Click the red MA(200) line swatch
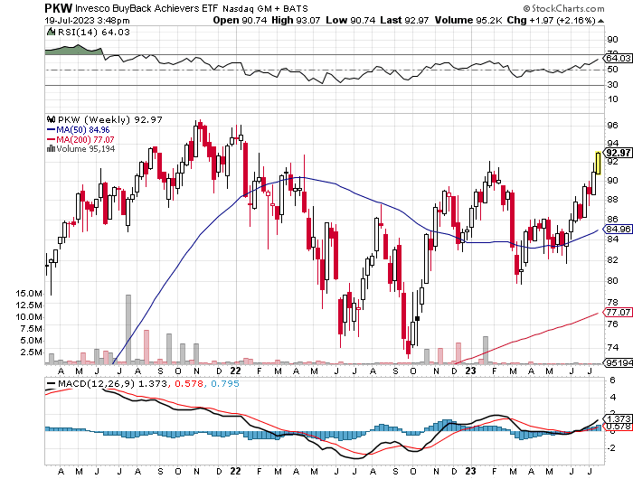This screenshot has width=633, height=479. pos(51,139)
